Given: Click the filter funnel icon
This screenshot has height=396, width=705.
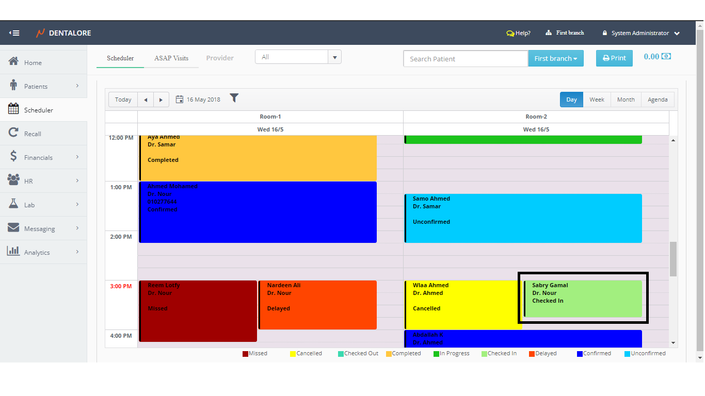Looking at the screenshot, I should [234, 98].
